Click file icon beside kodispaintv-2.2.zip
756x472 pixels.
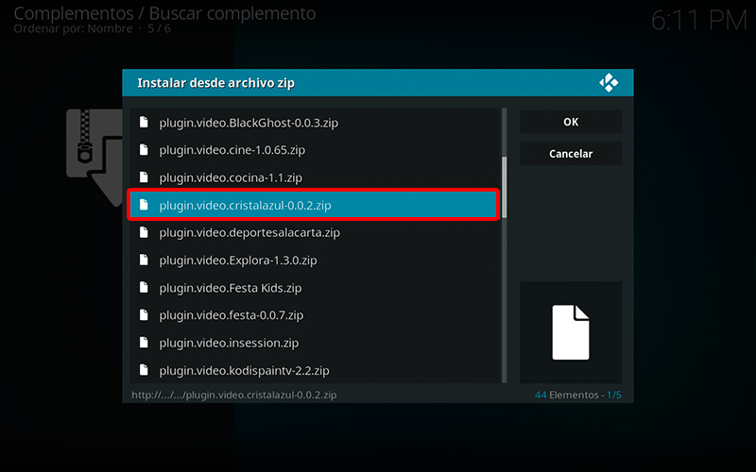click(x=144, y=369)
